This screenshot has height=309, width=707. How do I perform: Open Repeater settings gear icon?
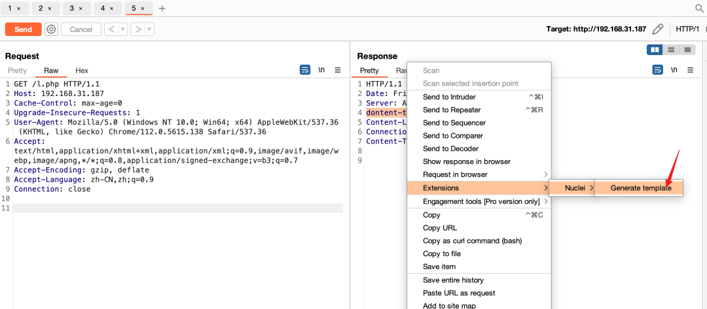(x=51, y=29)
